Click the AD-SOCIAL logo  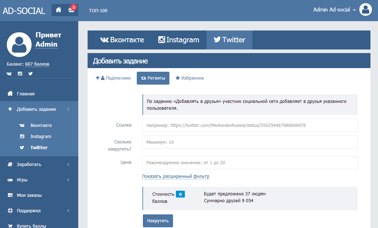click(x=24, y=11)
